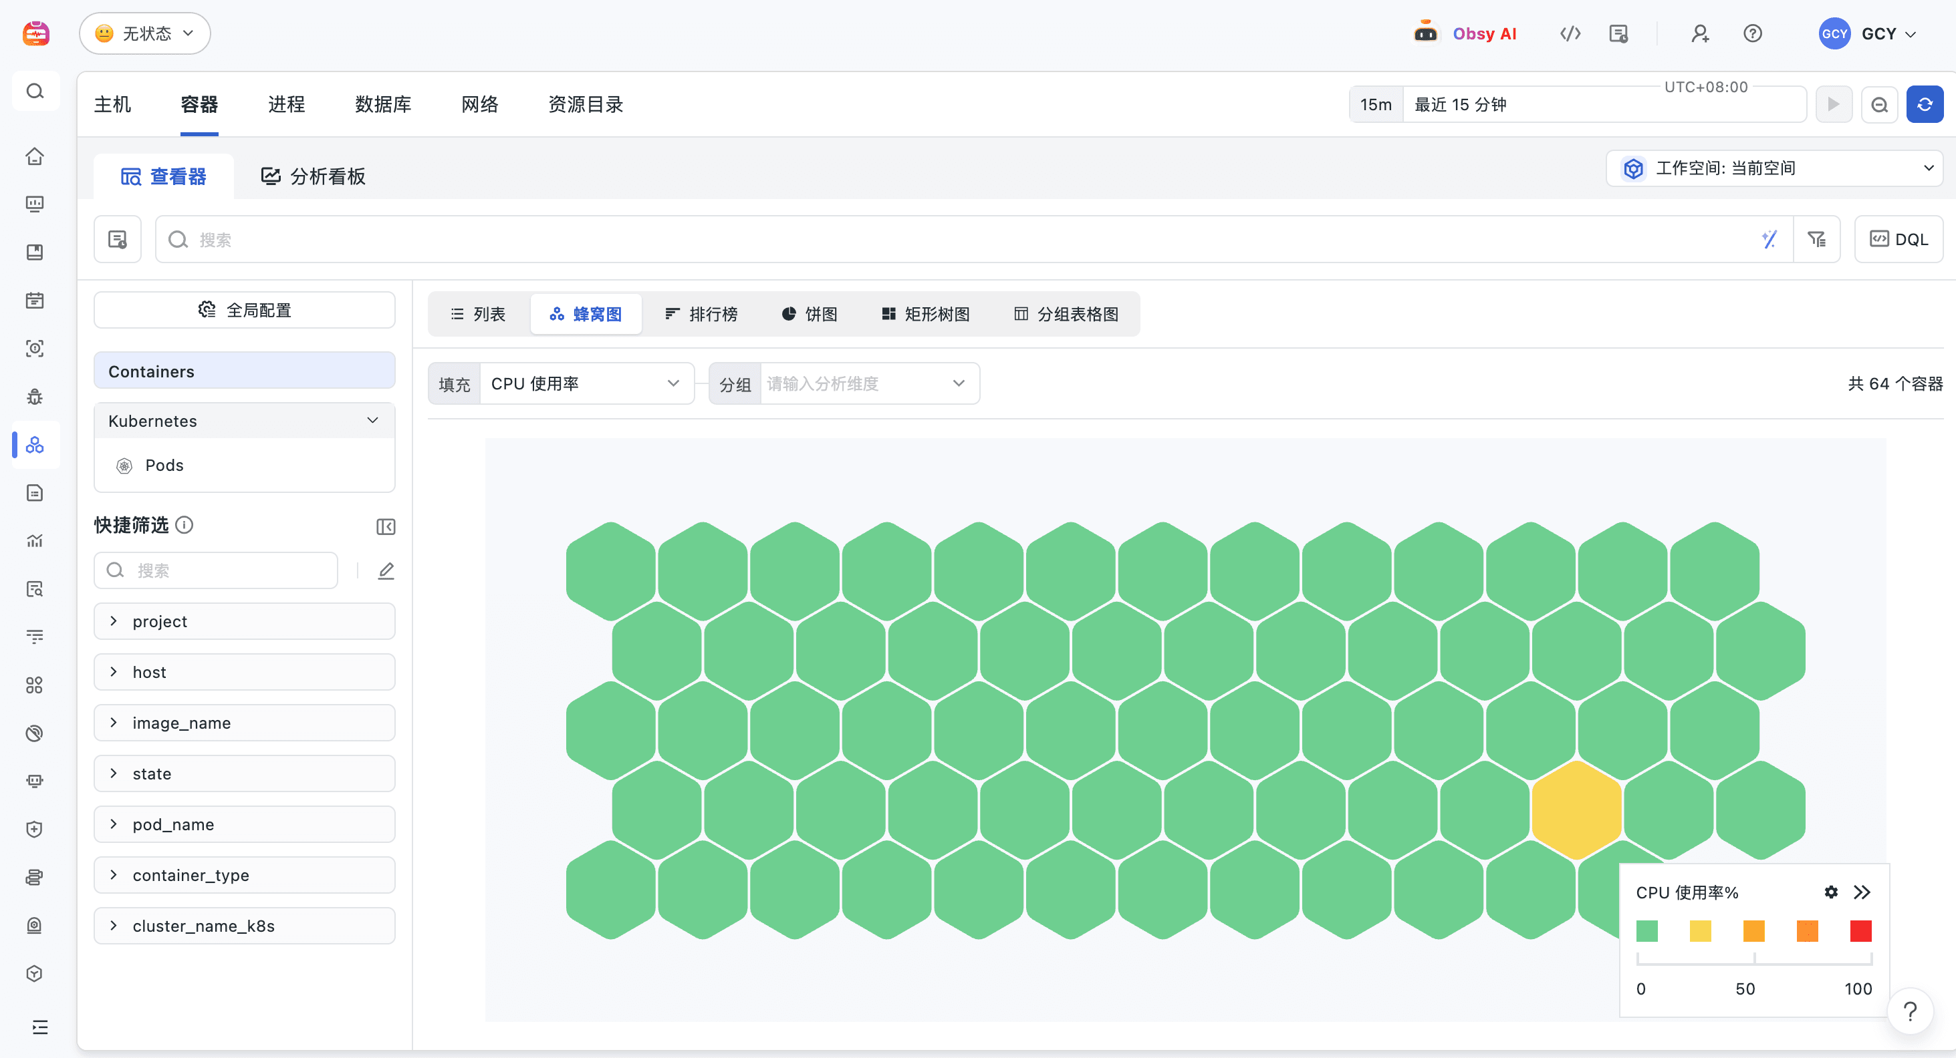The image size is (1956, 1058).
Task: Collapse the CPU legend with the double arrow
Action: pyautogui.click(x=1862, y=892)
